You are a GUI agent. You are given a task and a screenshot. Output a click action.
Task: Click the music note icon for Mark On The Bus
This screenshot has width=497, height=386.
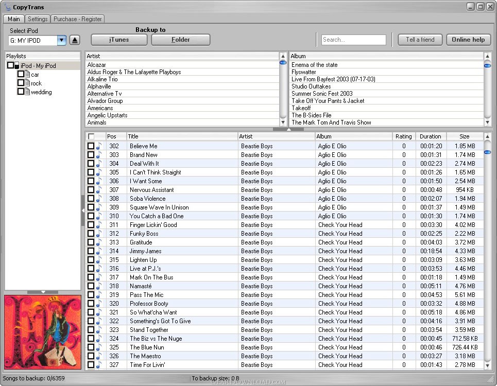pyautogui.click(x=99, y=277)
